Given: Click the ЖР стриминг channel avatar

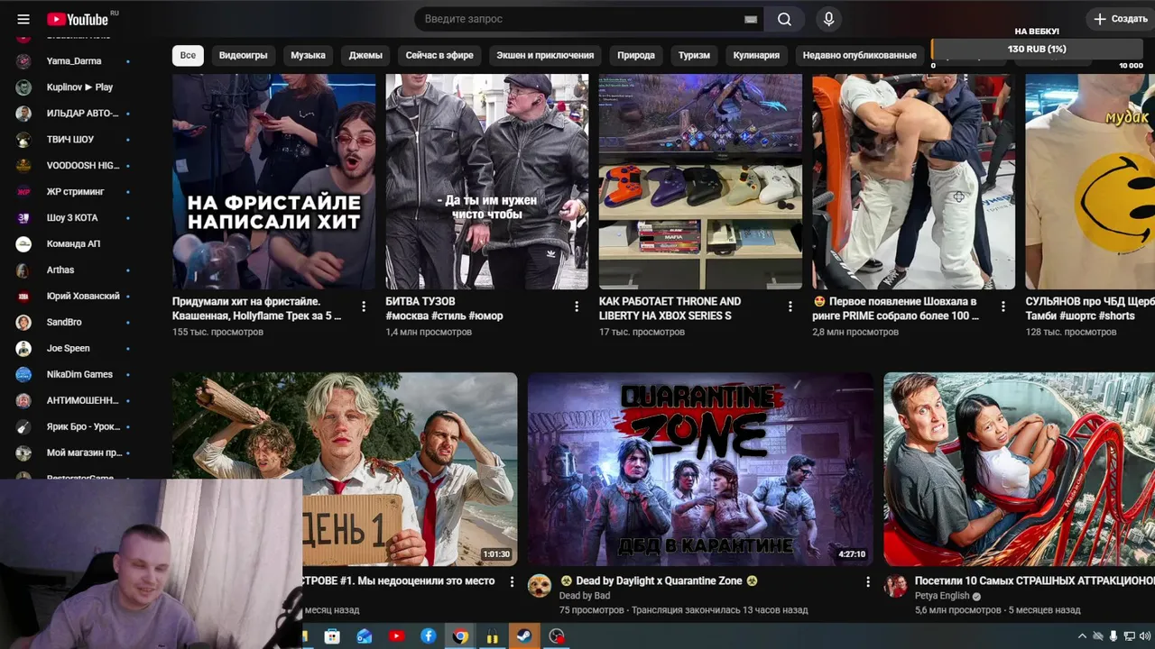Looking at the screenshot, I should point(24,192).
